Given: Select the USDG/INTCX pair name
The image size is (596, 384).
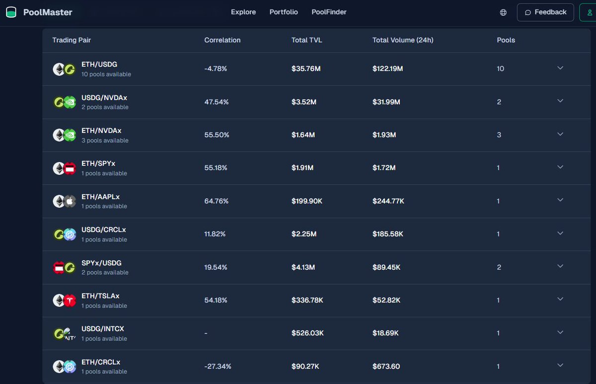Looking at the screenshot, I should tap(103, 329).
